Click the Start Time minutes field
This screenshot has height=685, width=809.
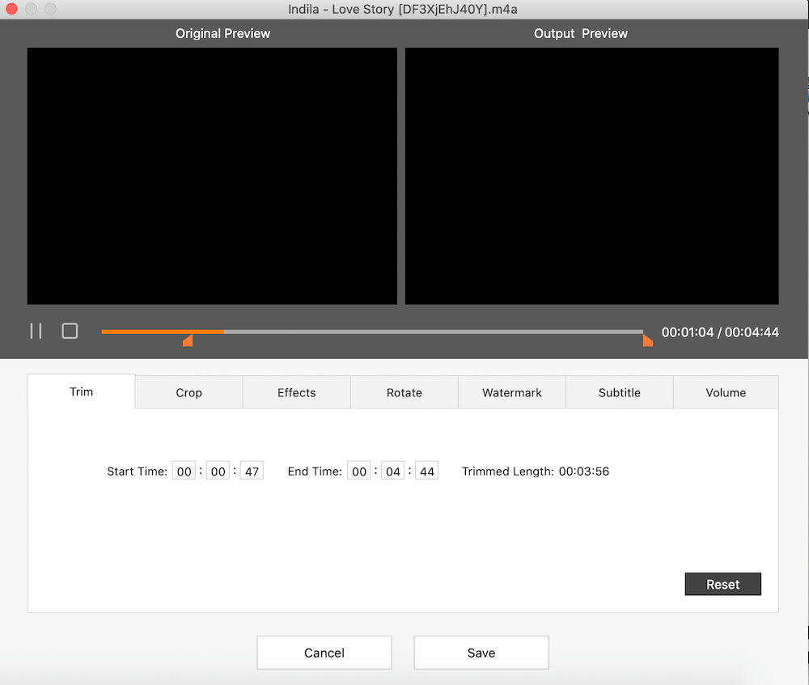click(218, 471)
